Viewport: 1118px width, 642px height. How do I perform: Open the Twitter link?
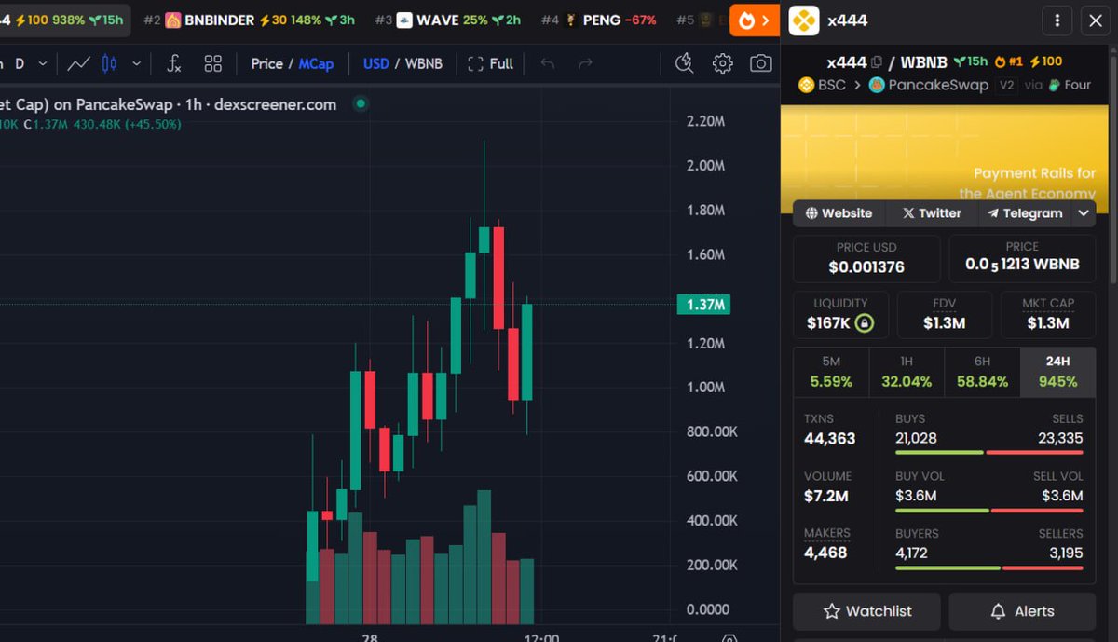pyautogui.click(x=932, y=213)
